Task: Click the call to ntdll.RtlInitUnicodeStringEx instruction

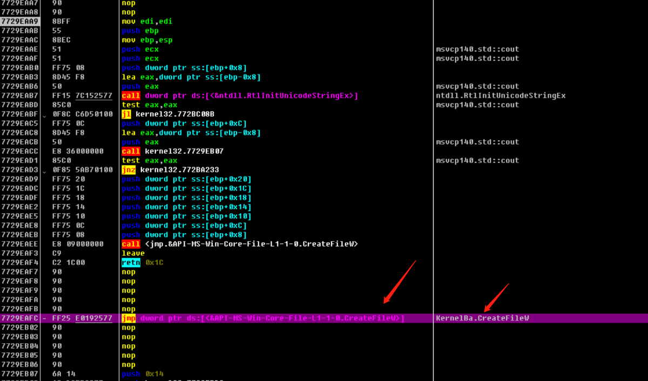Action: (240, 96)
